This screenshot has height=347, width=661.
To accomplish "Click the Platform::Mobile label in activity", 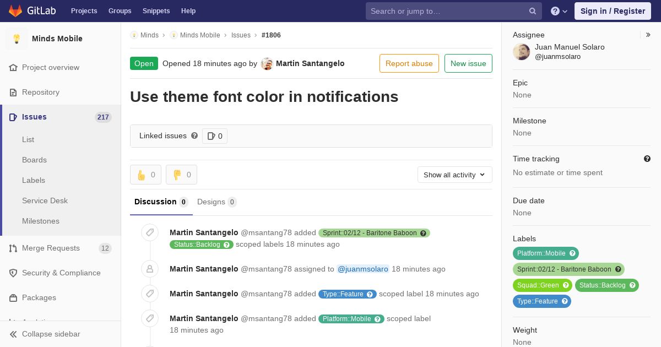I will pyautogui.click(x=346, y=319).
